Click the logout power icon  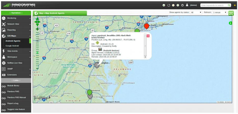(182, 5)
